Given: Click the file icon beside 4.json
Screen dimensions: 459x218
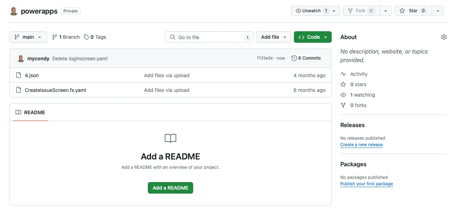Looking at the screenshot, I should pos(19,75).
